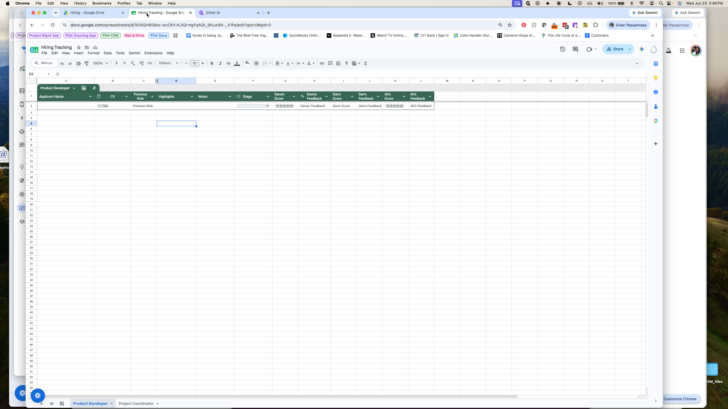This screenshot has width=728, height=409.
Task: Click the Undo icon in toolbar
Action: (x=62, y=63)
